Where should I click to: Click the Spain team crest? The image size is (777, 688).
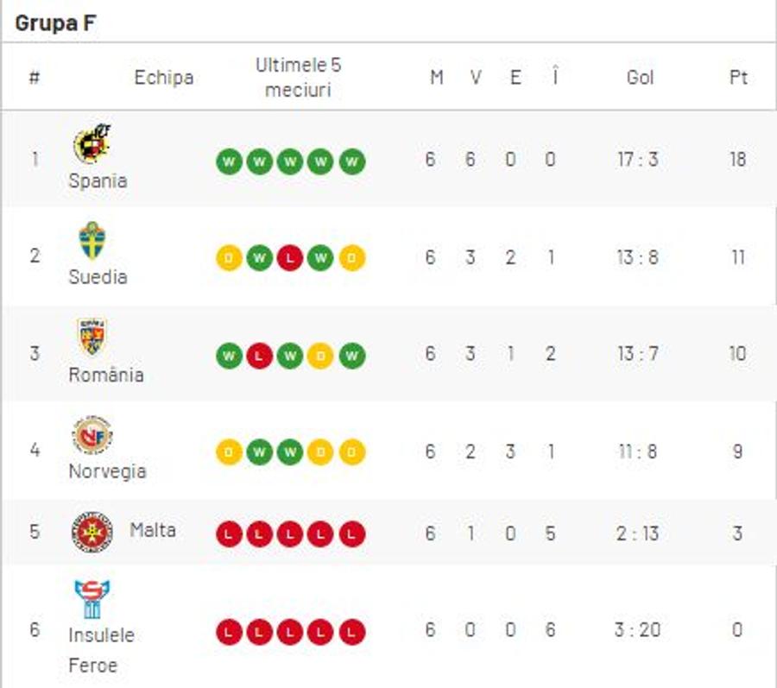[92, 143]
